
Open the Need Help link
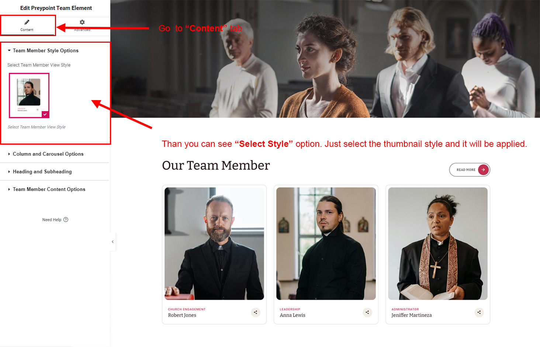pos(52,220)
